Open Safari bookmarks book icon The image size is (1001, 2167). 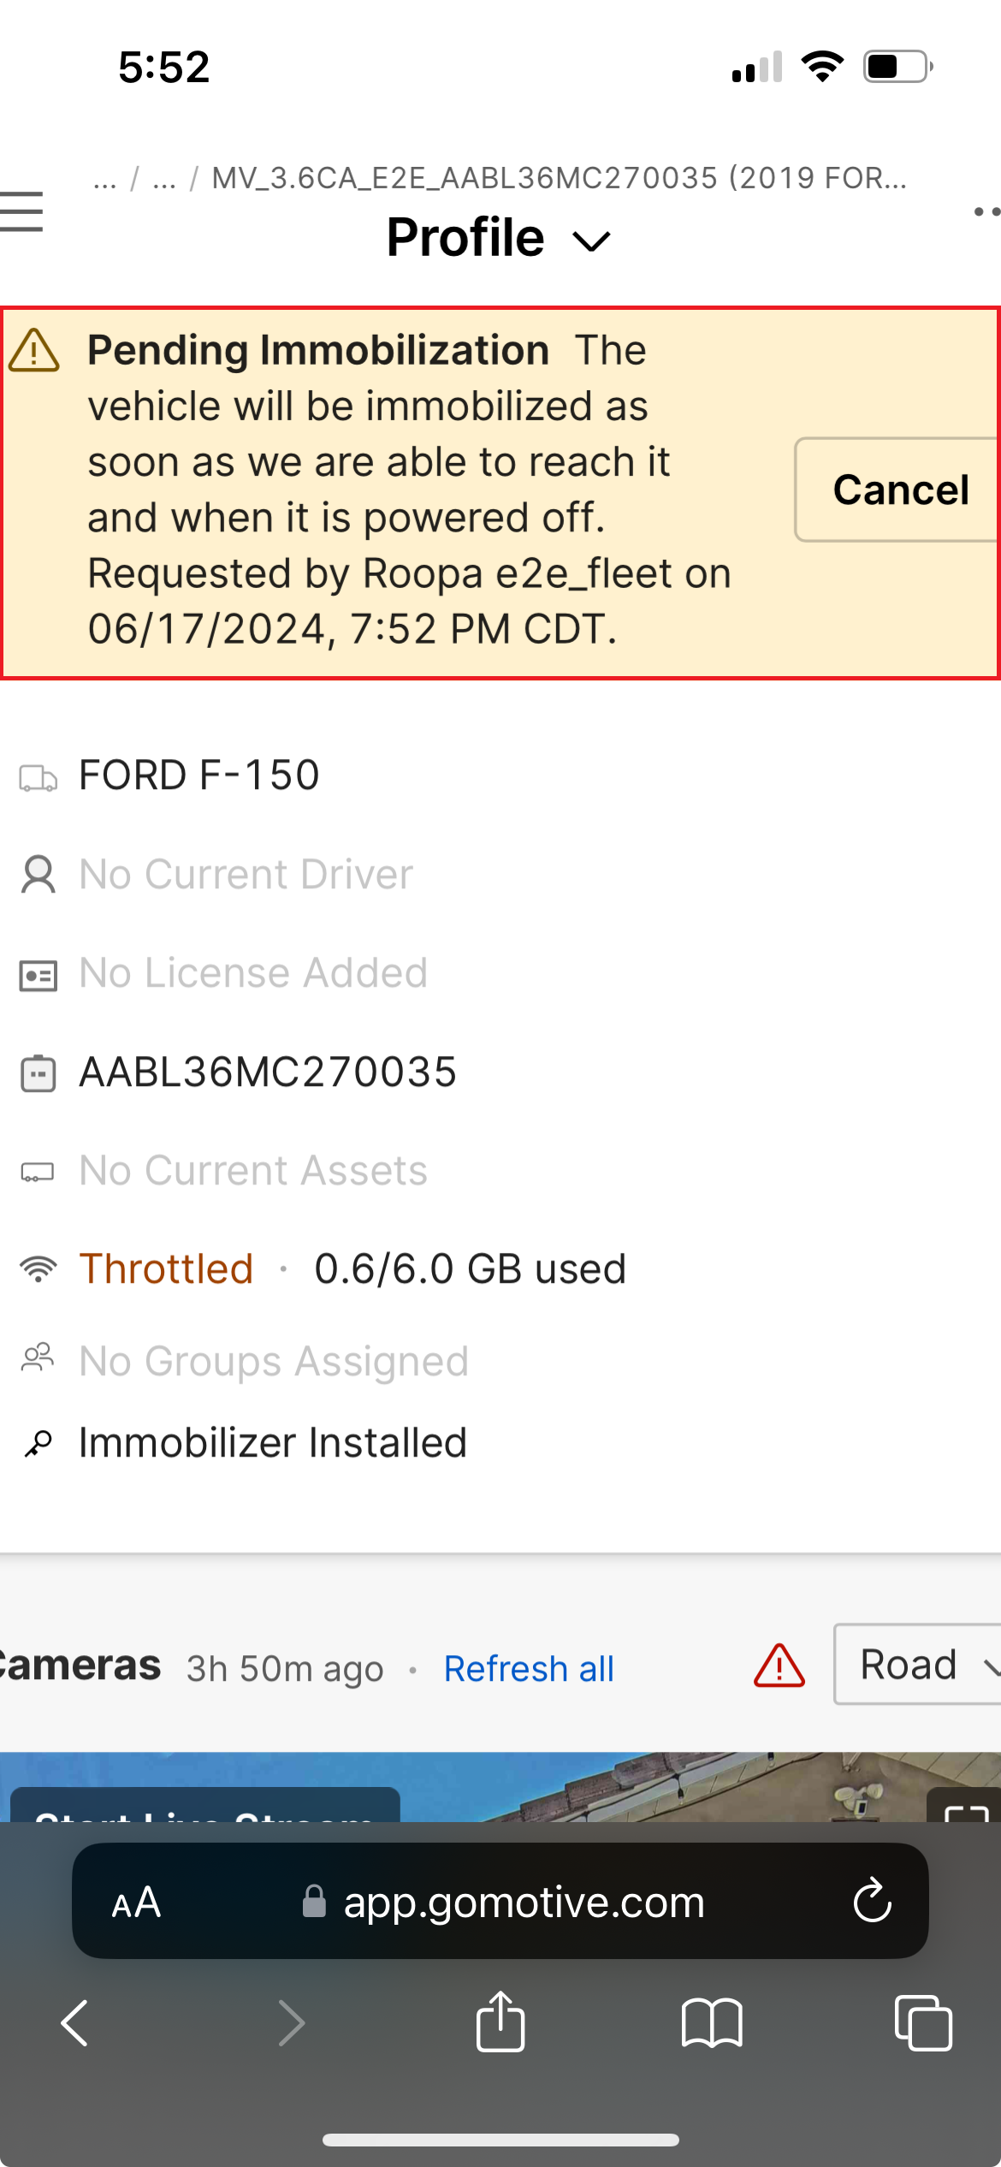pos(712,2023)
